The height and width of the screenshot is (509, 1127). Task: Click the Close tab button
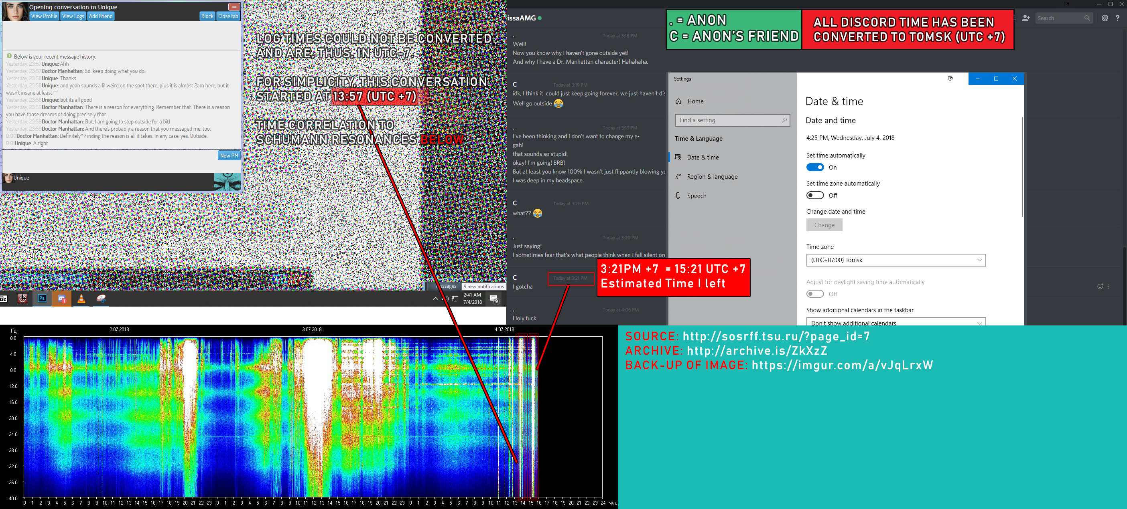(228, 16)
